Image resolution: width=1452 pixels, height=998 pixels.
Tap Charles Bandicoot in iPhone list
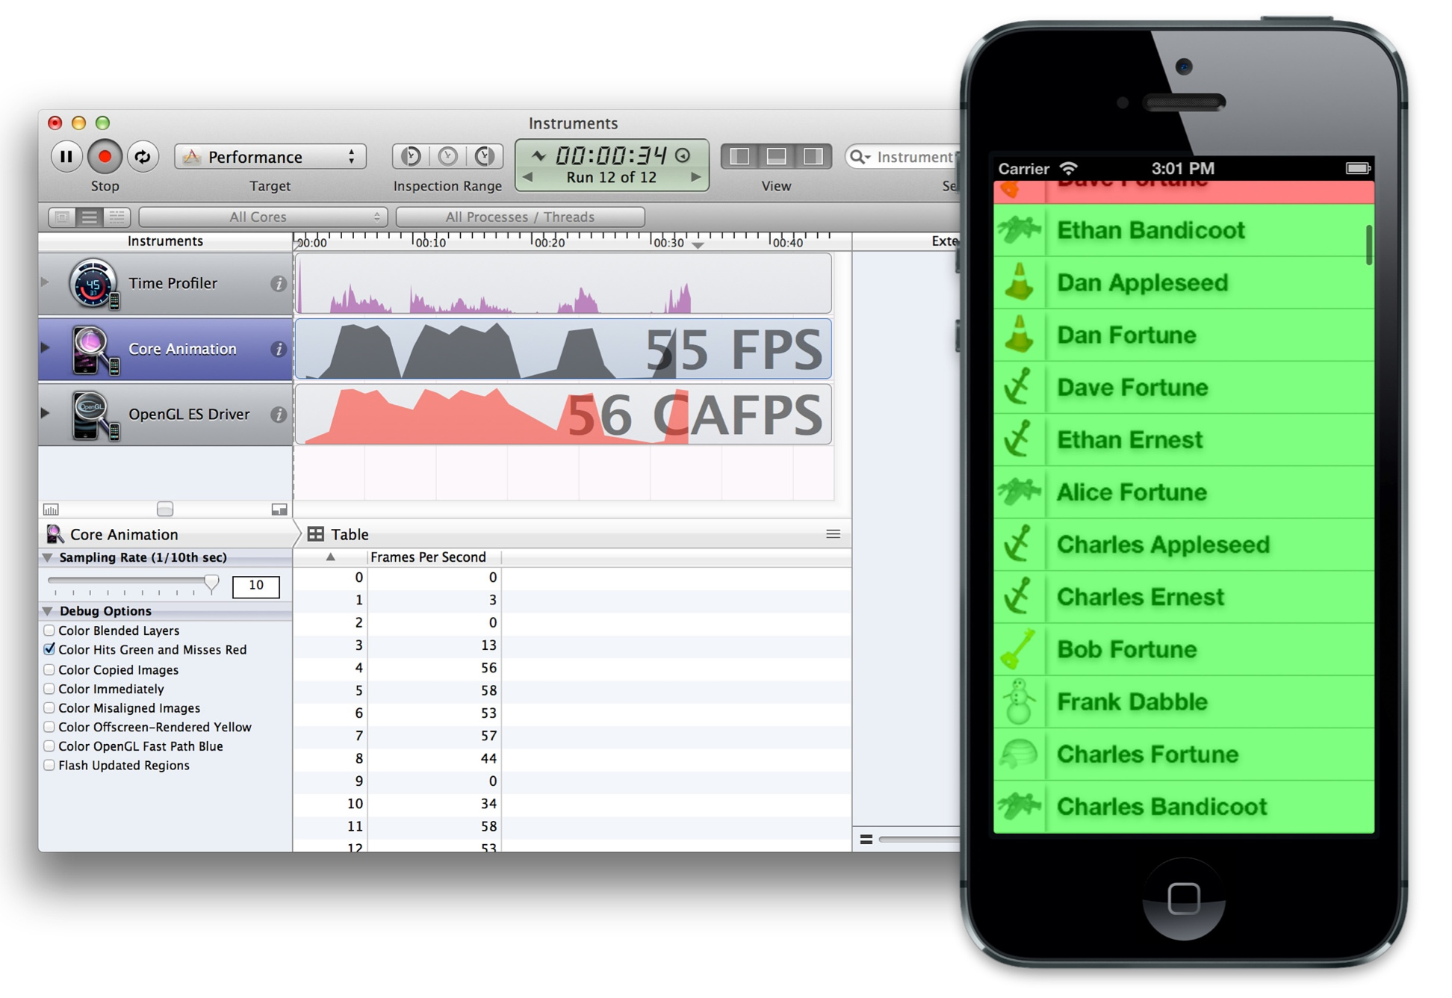pyautogui.click(x=1183, y=807)
